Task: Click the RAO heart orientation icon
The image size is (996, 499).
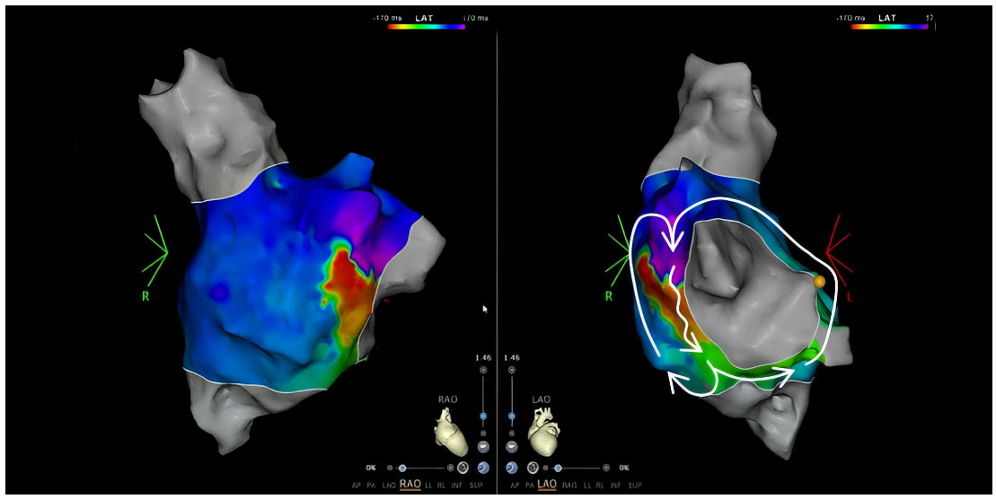Action: [452, 432]
